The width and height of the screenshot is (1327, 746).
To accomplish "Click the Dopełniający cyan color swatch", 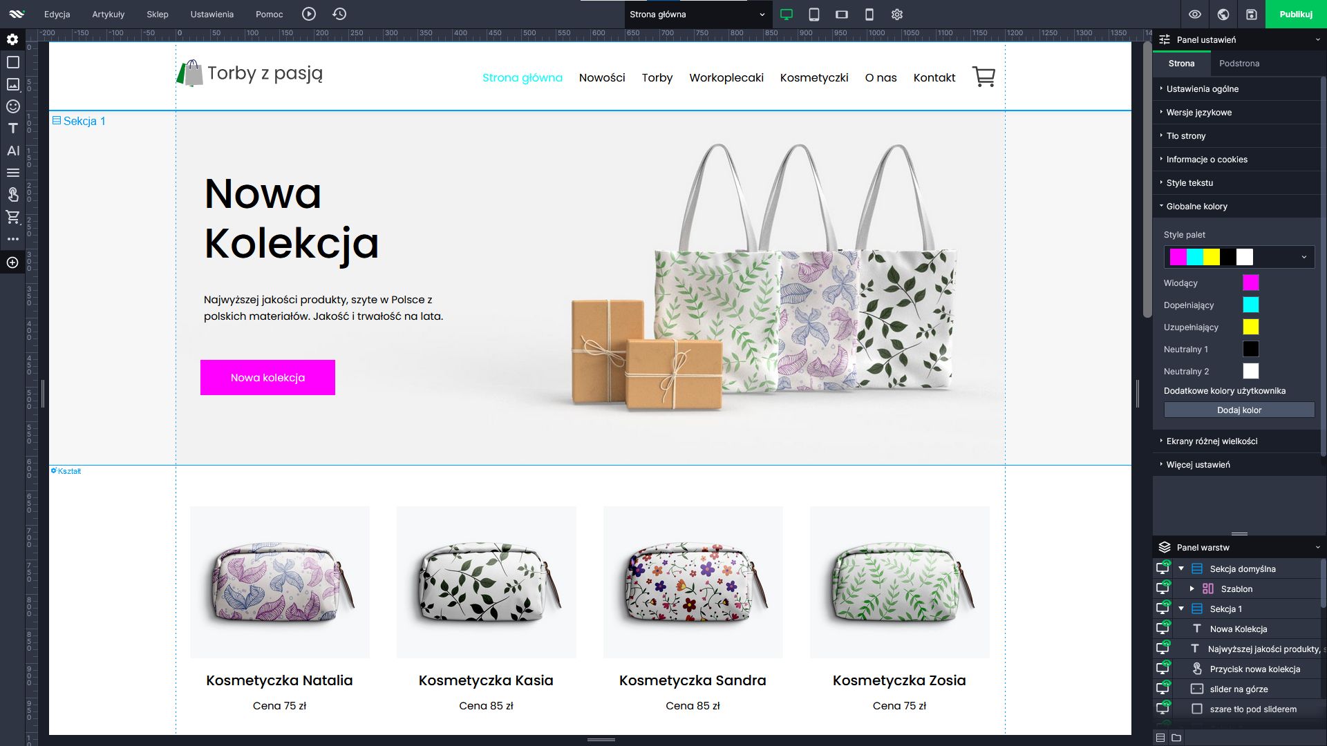I will pos(1251,305).
